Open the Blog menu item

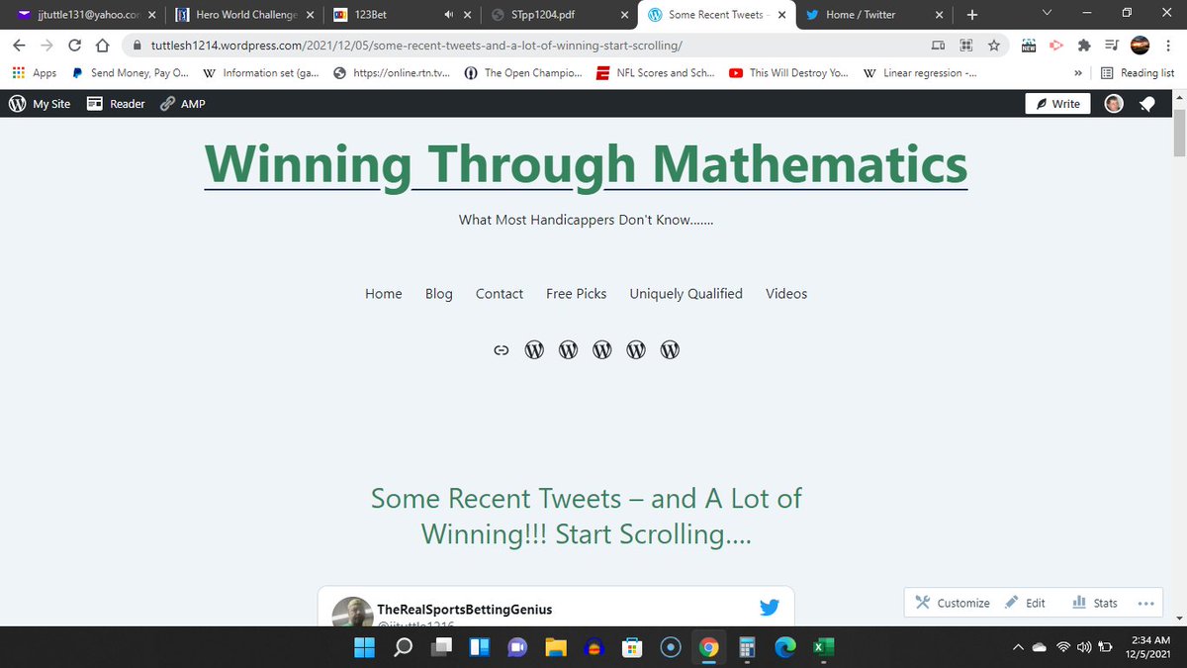pos(439,294)
